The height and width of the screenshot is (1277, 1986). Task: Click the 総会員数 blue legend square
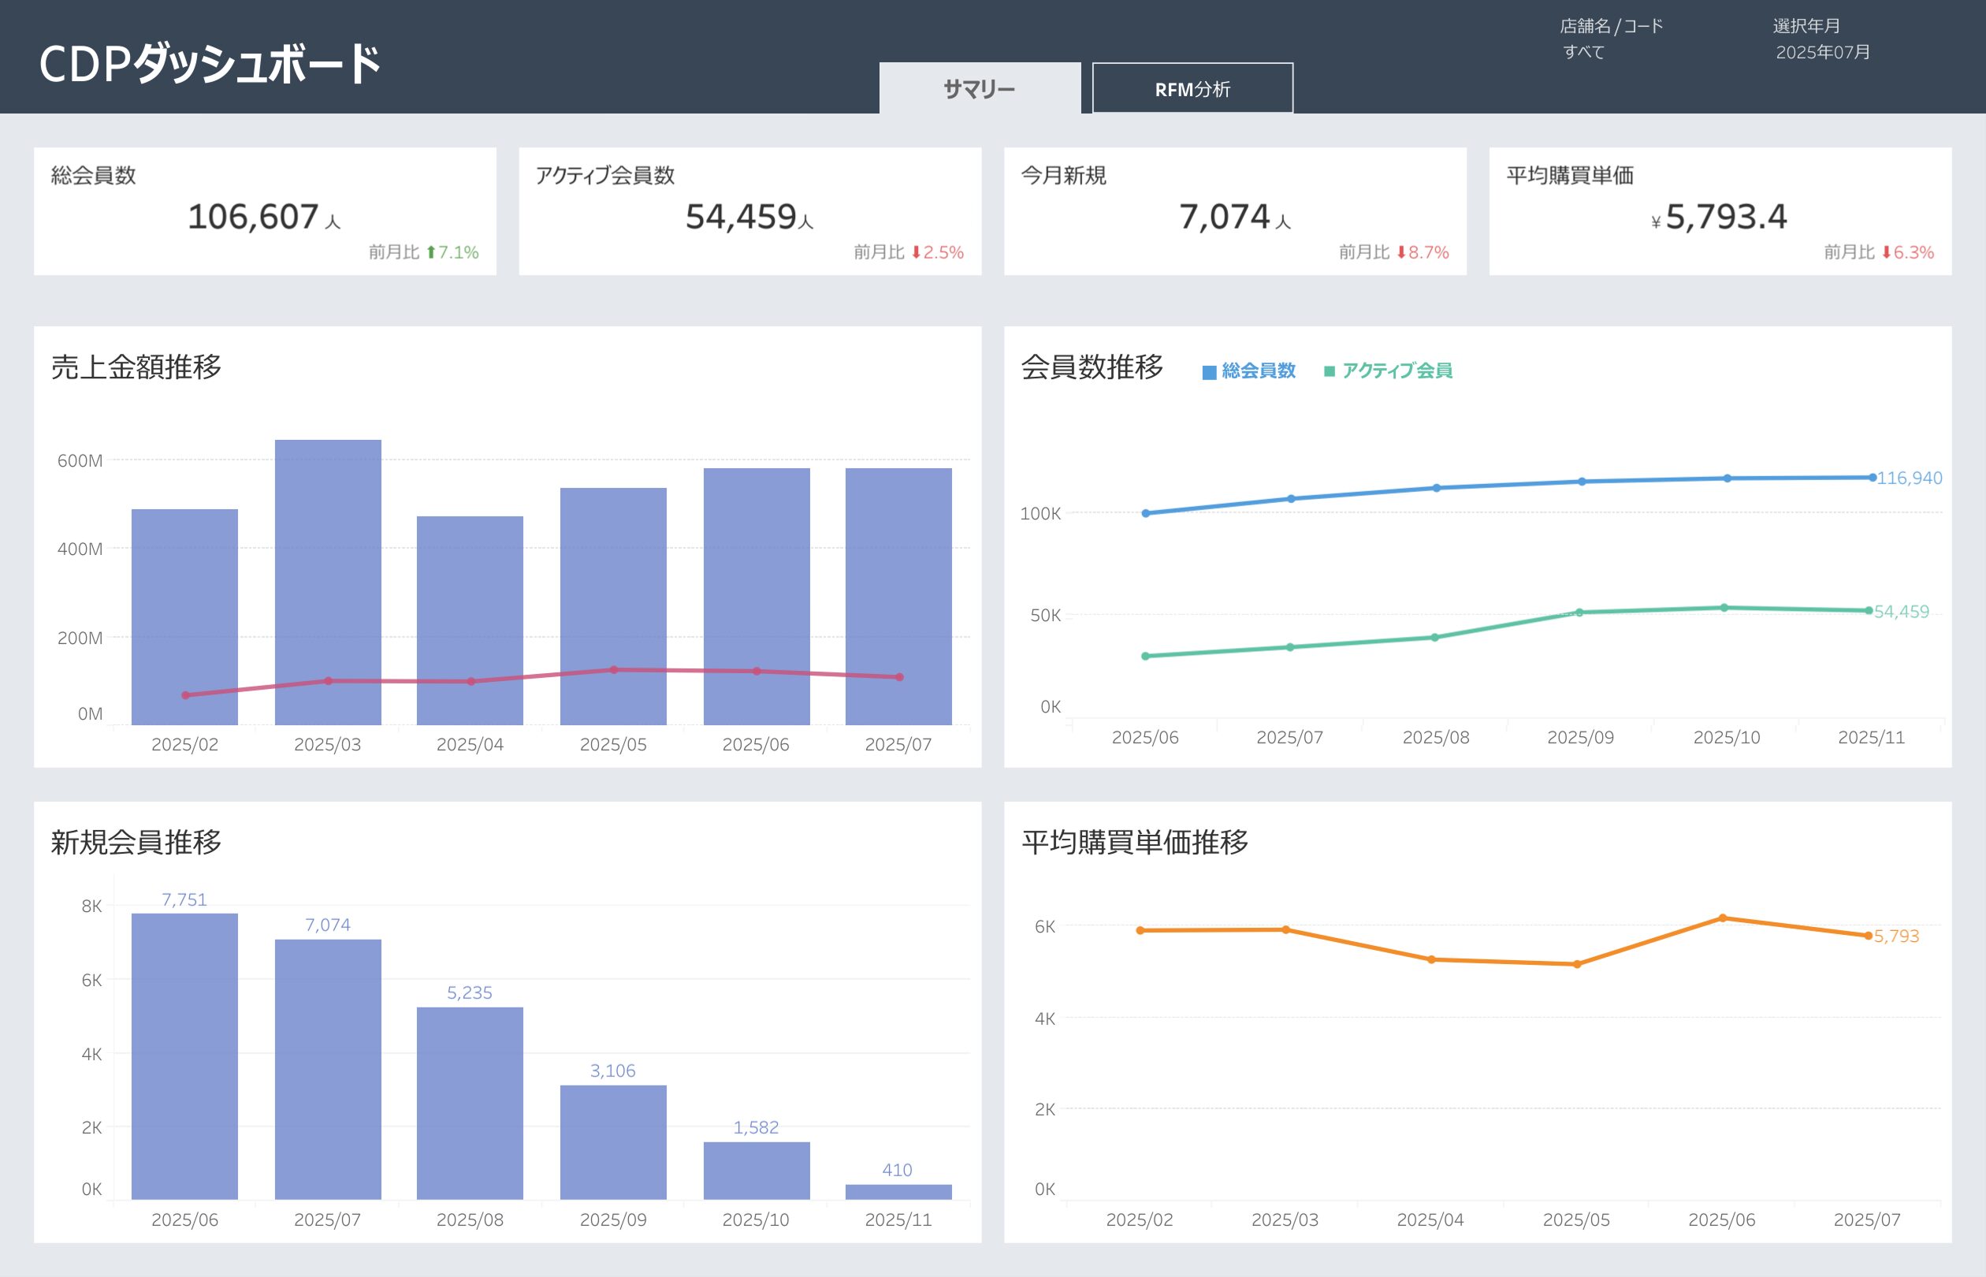point(1208,372)
